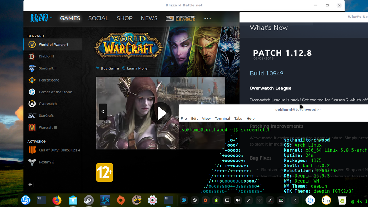Open the Overwatch League tab
The width and height of the screenshot is (368, 207).
180,18
